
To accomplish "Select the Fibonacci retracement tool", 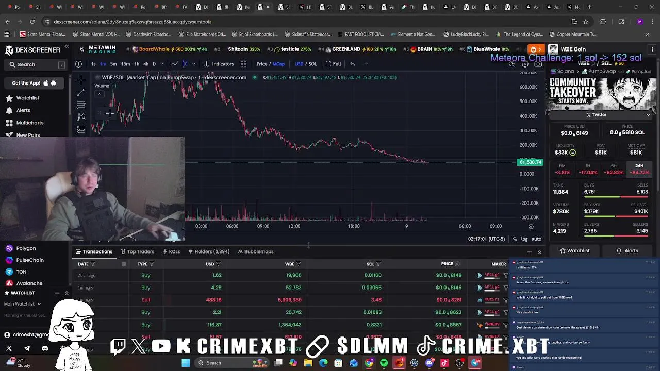I will coord(81,105).
